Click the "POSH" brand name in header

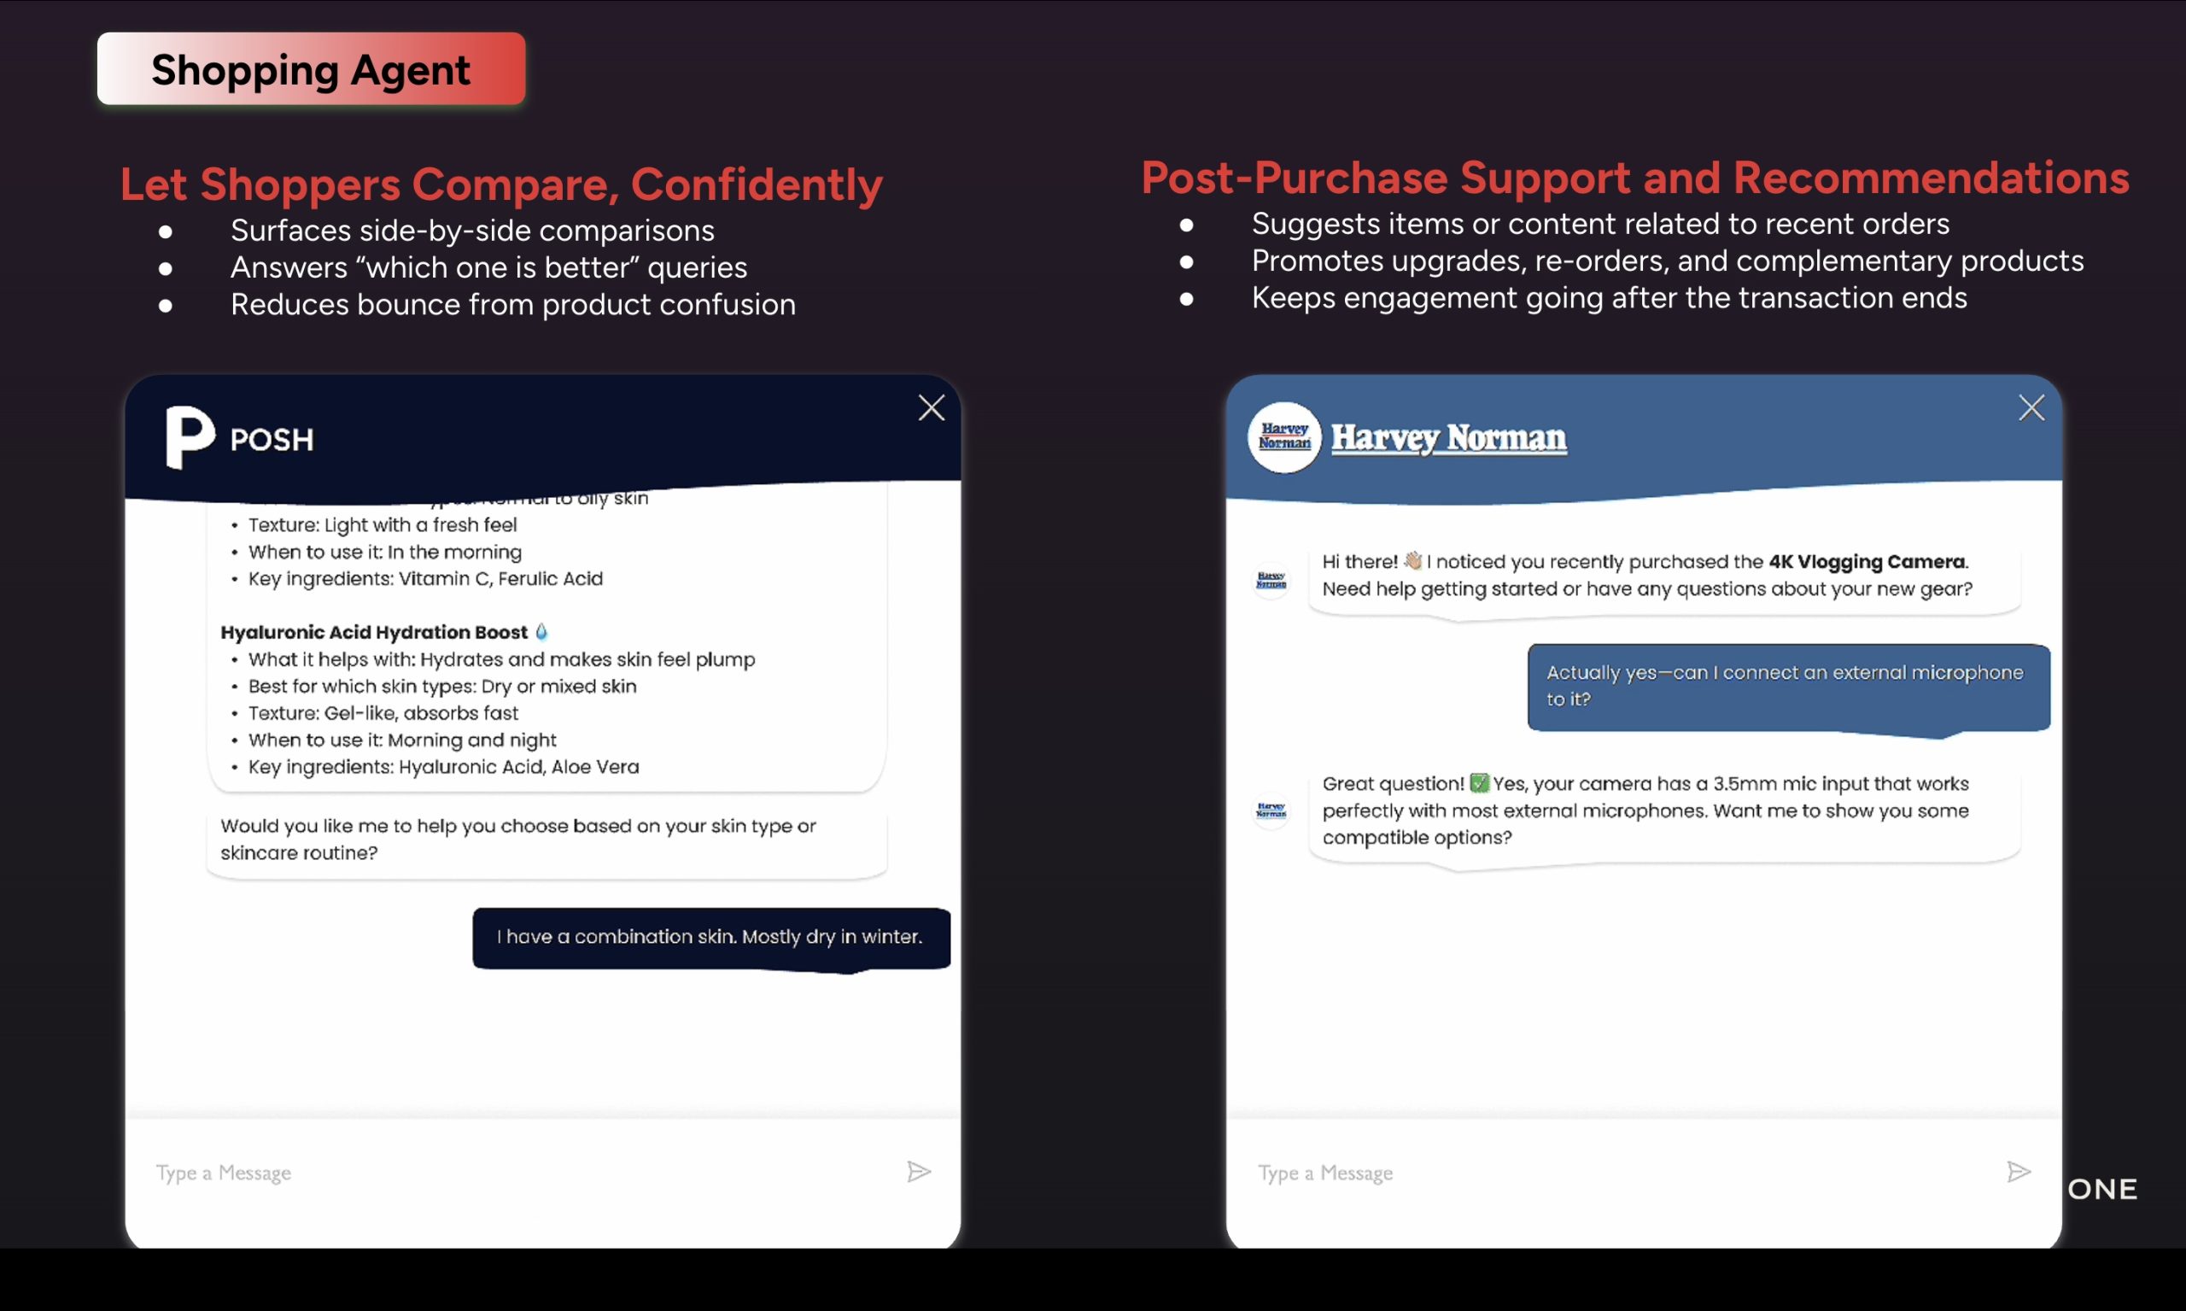(x=272, y=440)
